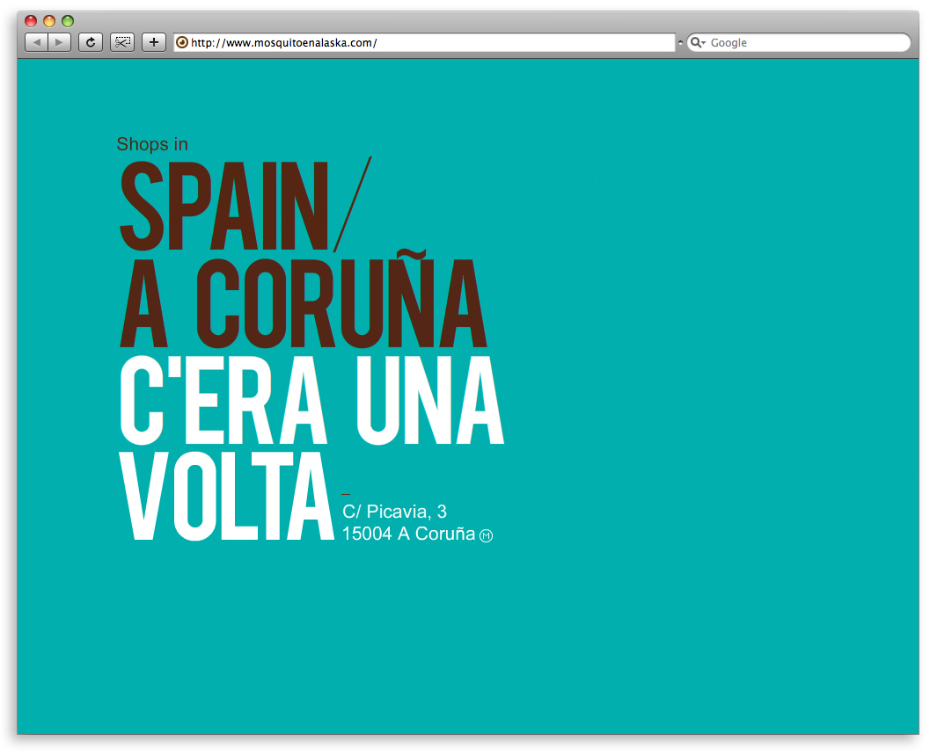Select the A CORUÑA city heading
Image resolution: width=930 pixels, height=756 pixels.
point(303,303)
